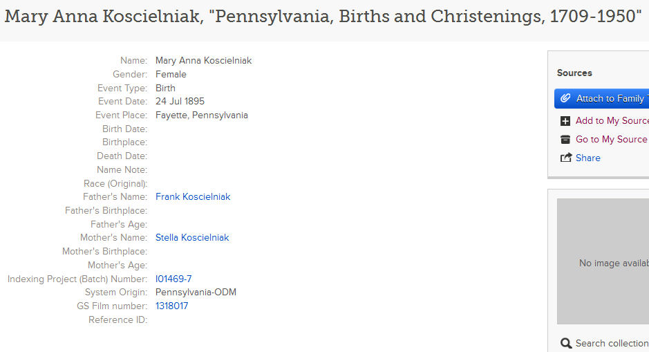Image resolution: width=649 pixels, height=352 pixels.
Task: Click the Pennsylvania-ODM system origin value
Action: [x=196, y=293]
